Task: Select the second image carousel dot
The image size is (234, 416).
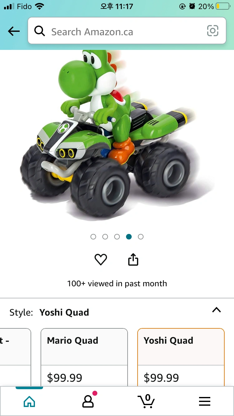Action: tap(105, 237)
